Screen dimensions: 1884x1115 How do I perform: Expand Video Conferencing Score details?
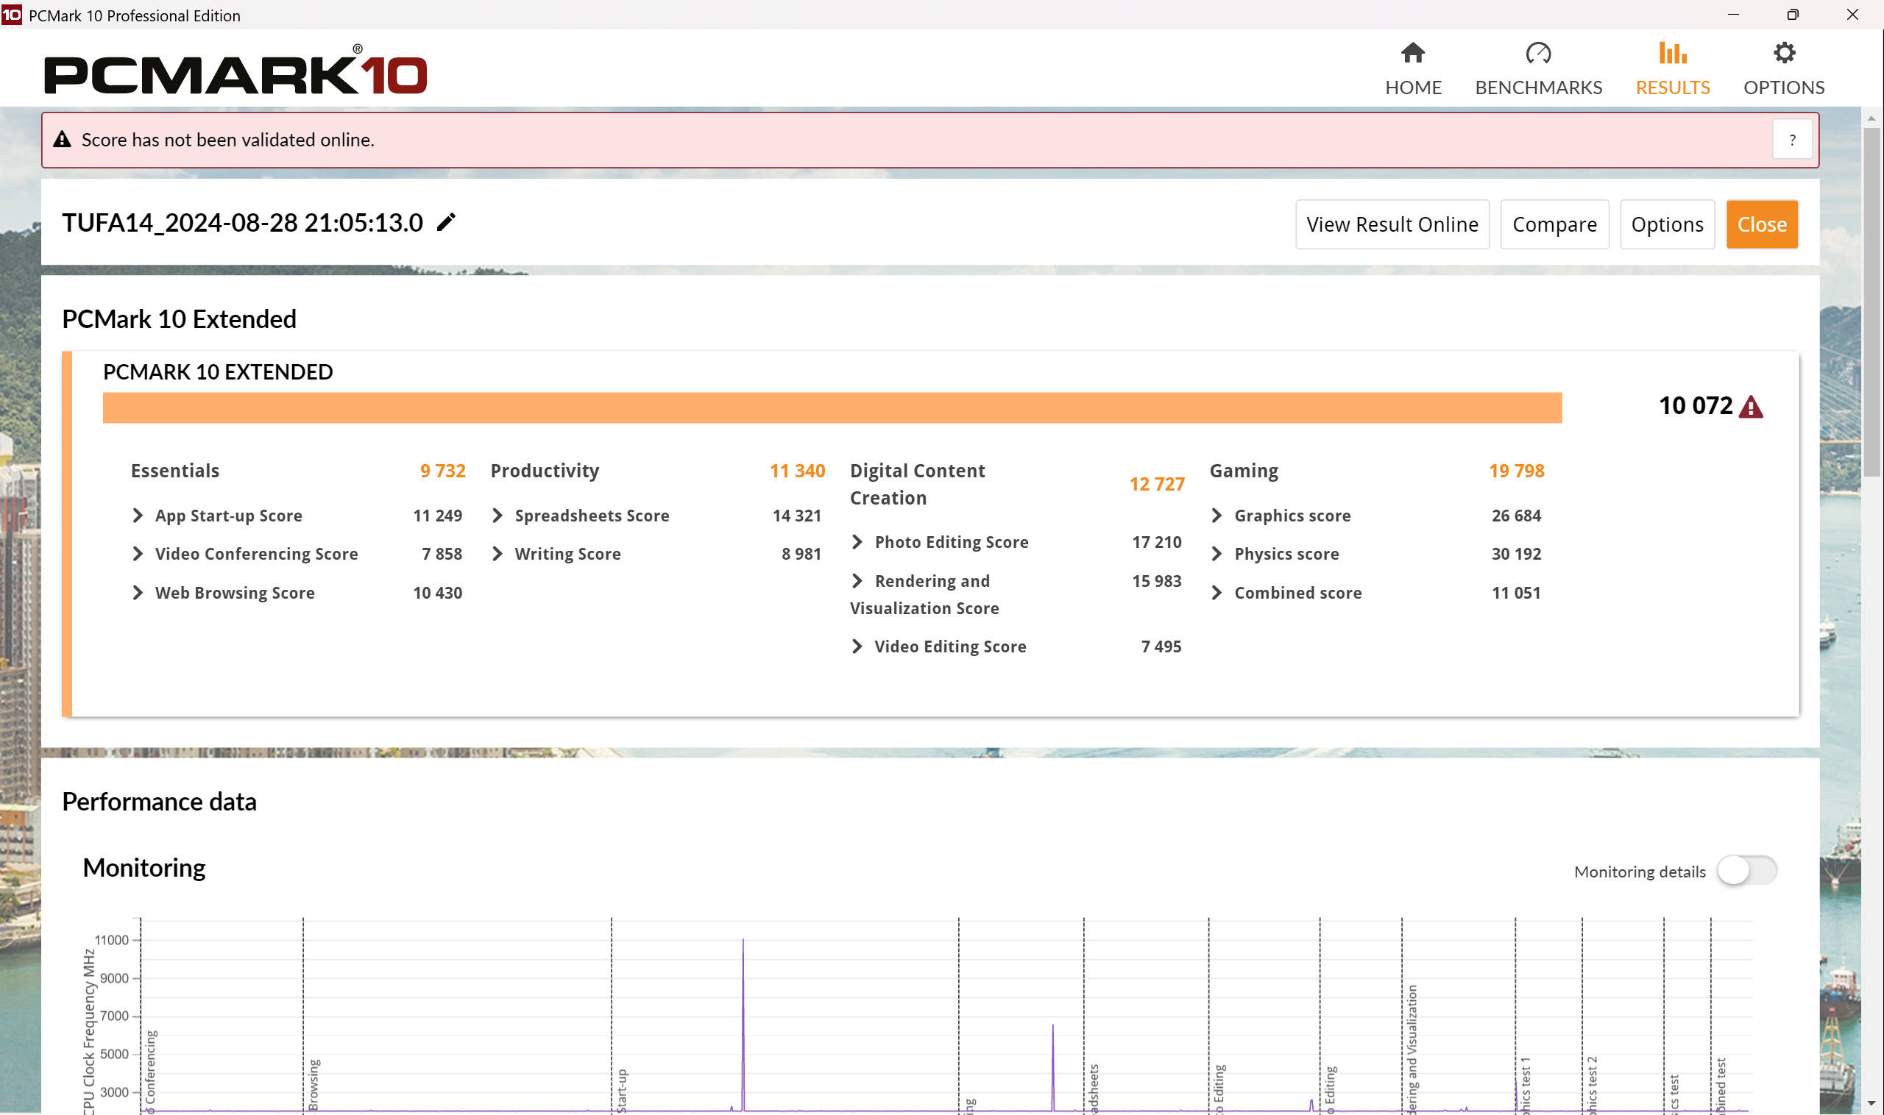coord(138,554)
